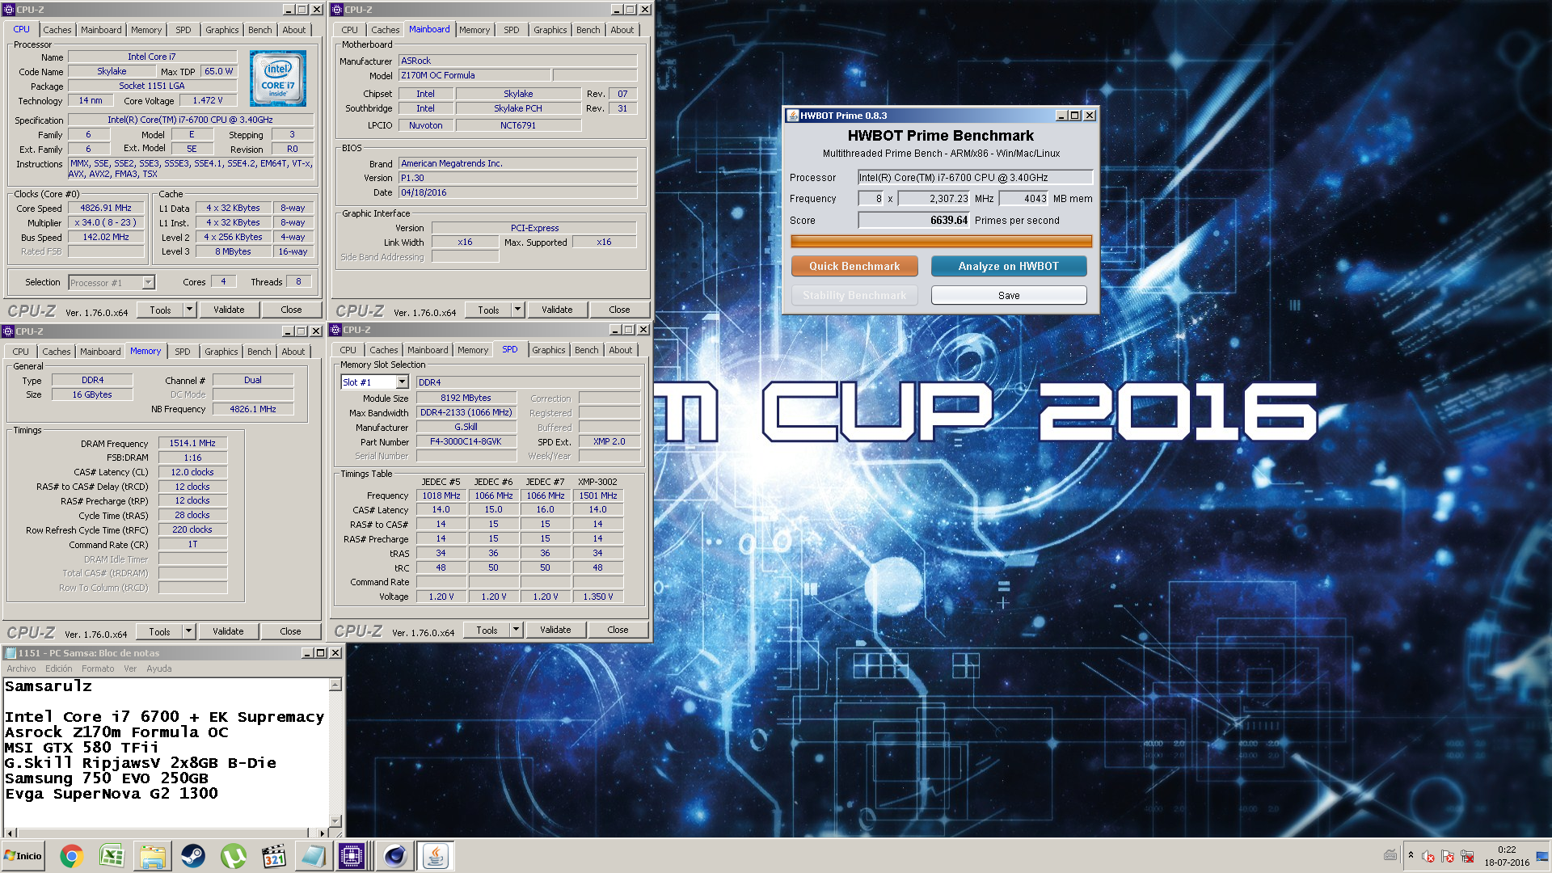Screen dimensions: 1552x873
Task: Launch Steam from the taskbar
Action: point(192,856)
